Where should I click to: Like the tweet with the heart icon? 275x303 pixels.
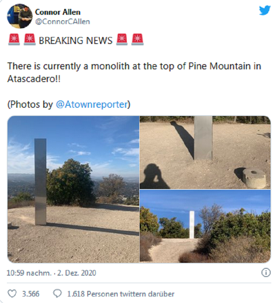[12, 294]
